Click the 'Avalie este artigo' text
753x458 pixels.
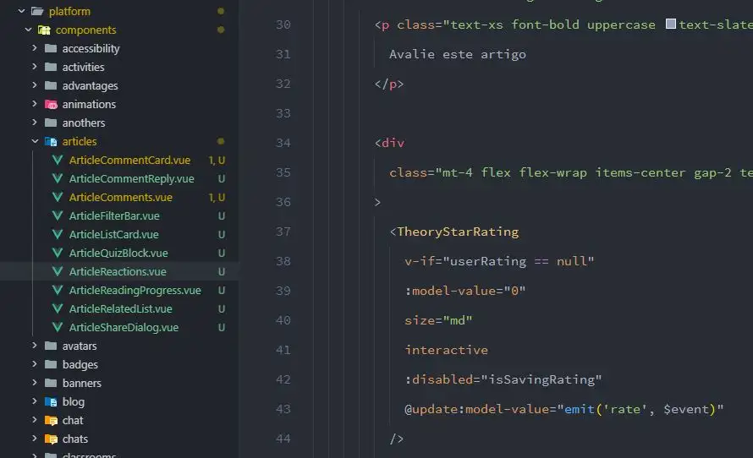coord(457,54)
